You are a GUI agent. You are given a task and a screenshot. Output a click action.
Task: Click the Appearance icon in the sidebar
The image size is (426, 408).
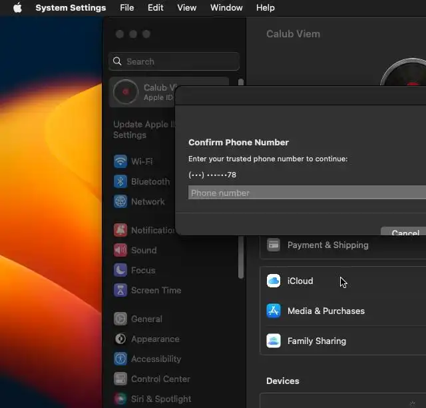point(120,339)
